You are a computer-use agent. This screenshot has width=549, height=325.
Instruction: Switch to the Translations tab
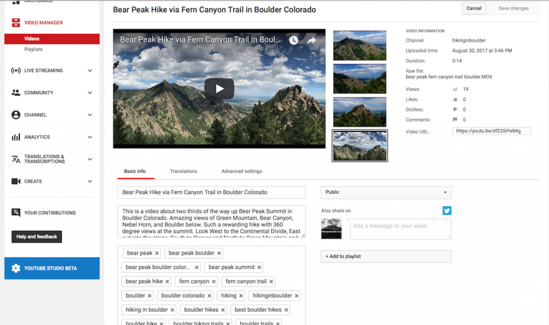[183, 171]
